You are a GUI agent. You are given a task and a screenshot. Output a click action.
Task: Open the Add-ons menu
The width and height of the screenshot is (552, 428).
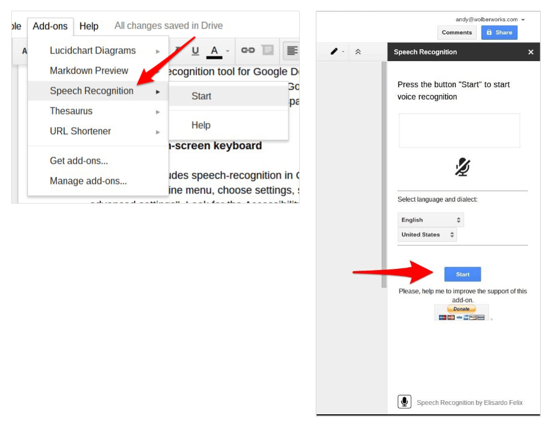50,26
